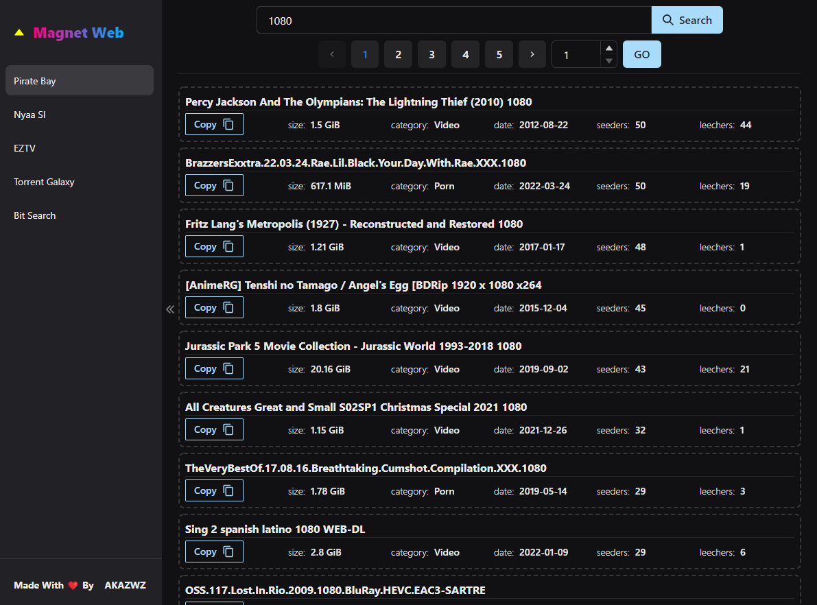This screenshot has width=817, height=605.
Task: Click the GO button
Action: 642,54
